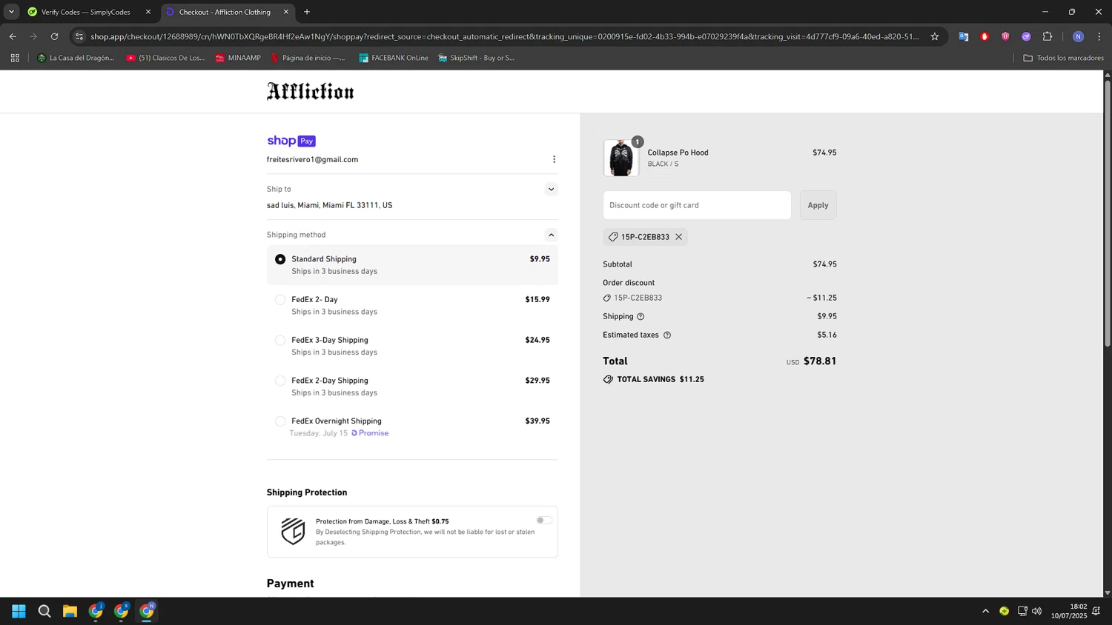This screenshot has width=1112, height=625.
Task: Open the Shop Promise link
Action: (x=370, y=433)
